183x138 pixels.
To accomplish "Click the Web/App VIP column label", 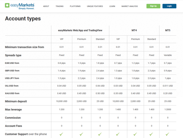I will click(62, 39).
